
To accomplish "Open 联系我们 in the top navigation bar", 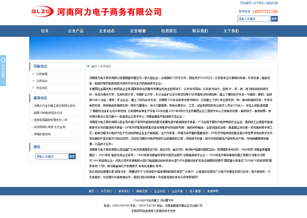I will (200, 31).
